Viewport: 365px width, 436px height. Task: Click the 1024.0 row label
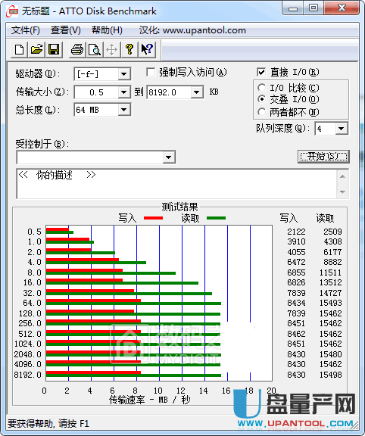point(27,344)
